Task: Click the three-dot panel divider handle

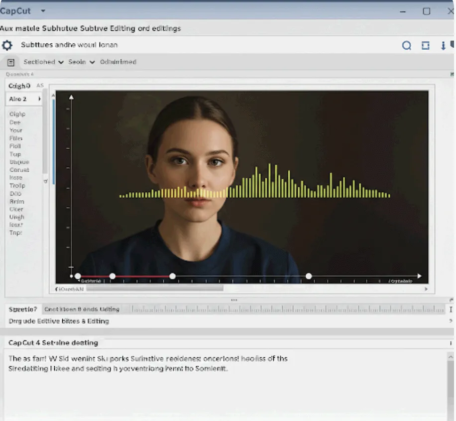Action: 234,300
